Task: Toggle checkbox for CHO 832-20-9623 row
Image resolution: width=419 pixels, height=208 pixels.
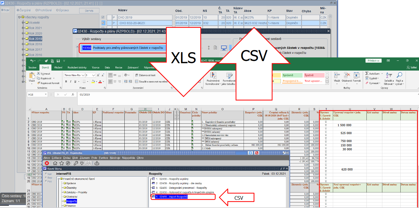Action: (x=103, y=23)
